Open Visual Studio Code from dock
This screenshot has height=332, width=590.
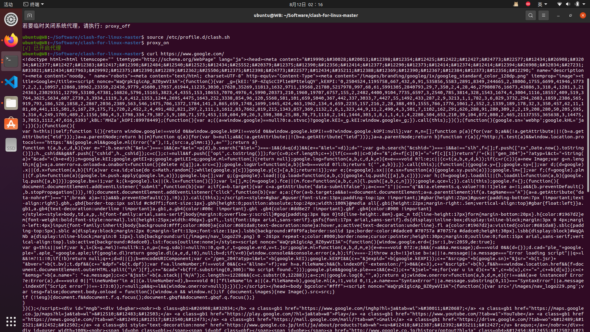coord(11,82)
